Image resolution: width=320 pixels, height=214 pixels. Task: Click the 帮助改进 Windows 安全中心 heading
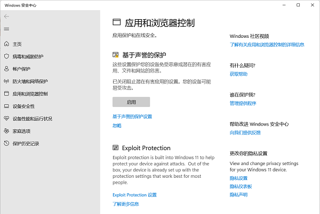pos(259,124)
